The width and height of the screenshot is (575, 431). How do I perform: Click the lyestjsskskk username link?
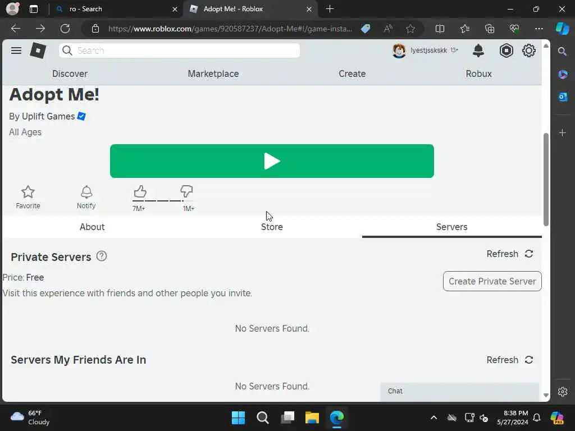tap(428, 50)
